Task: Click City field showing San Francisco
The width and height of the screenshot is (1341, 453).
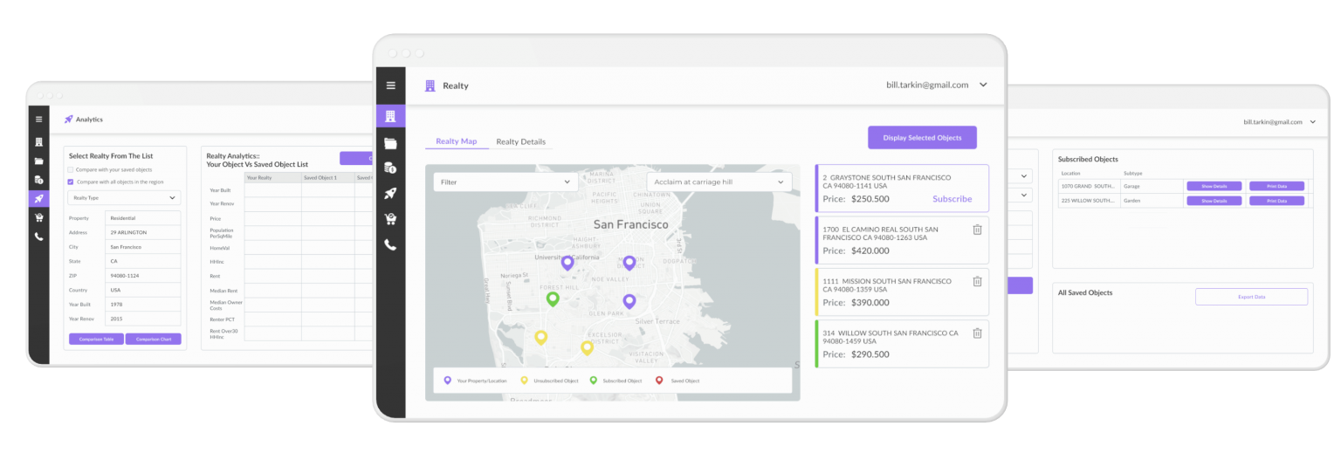Action: (x=142, y=247)
